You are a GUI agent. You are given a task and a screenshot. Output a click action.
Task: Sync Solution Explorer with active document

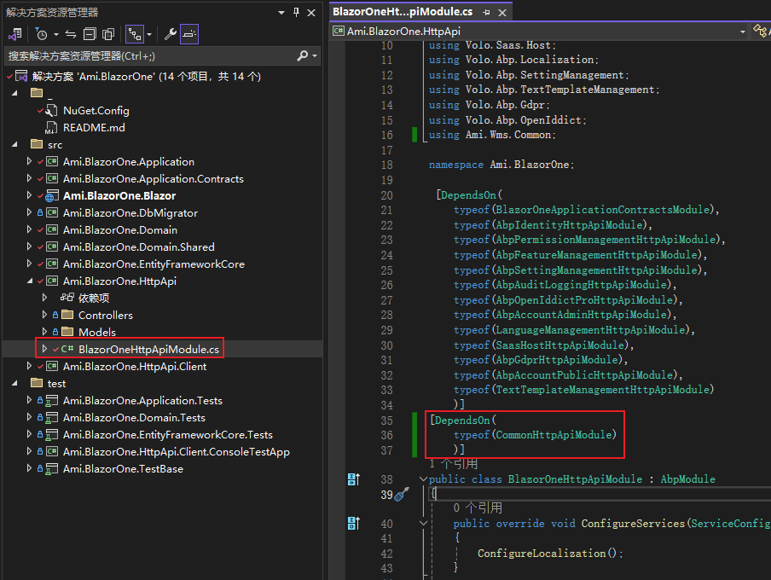[71, 34]
